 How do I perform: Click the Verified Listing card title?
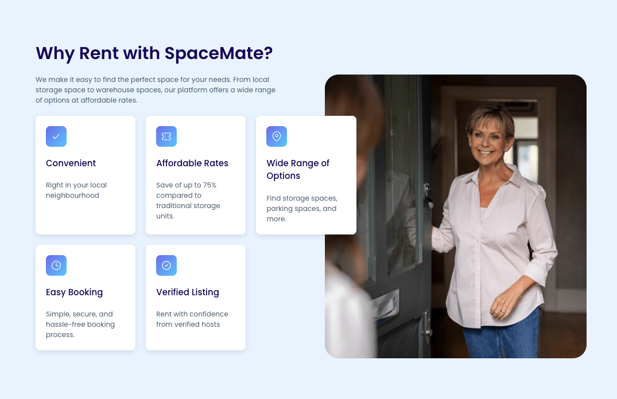188,292
